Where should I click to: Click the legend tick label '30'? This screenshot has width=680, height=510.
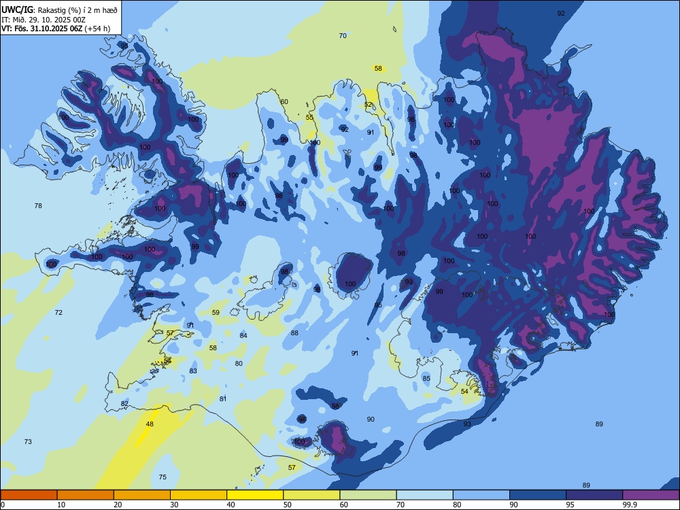(174, 505)
